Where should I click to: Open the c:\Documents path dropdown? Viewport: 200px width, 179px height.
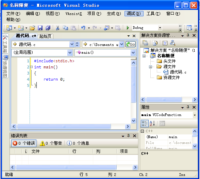pos(121,44)
